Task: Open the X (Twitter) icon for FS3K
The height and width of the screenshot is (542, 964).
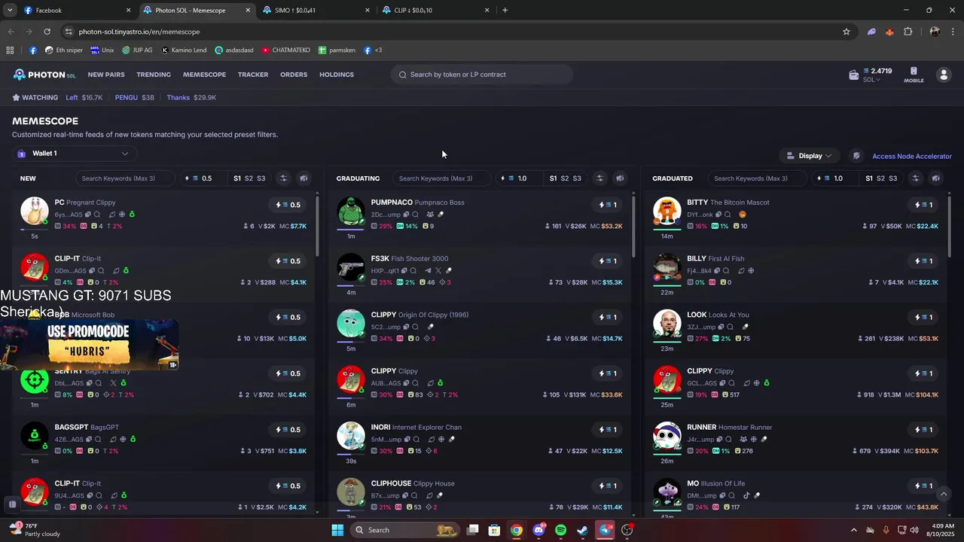Action: click(x=438, y=270)
